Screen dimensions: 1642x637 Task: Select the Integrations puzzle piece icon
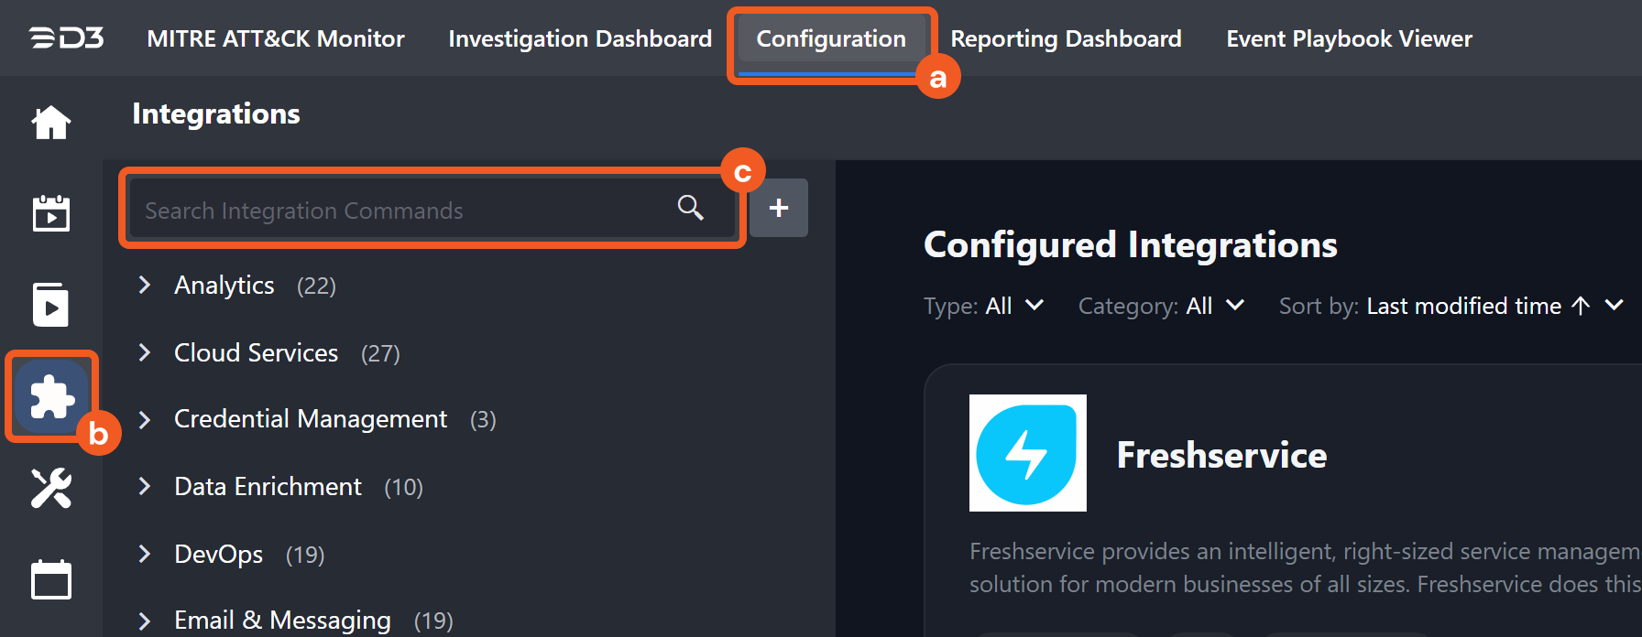tap(51, 396)
